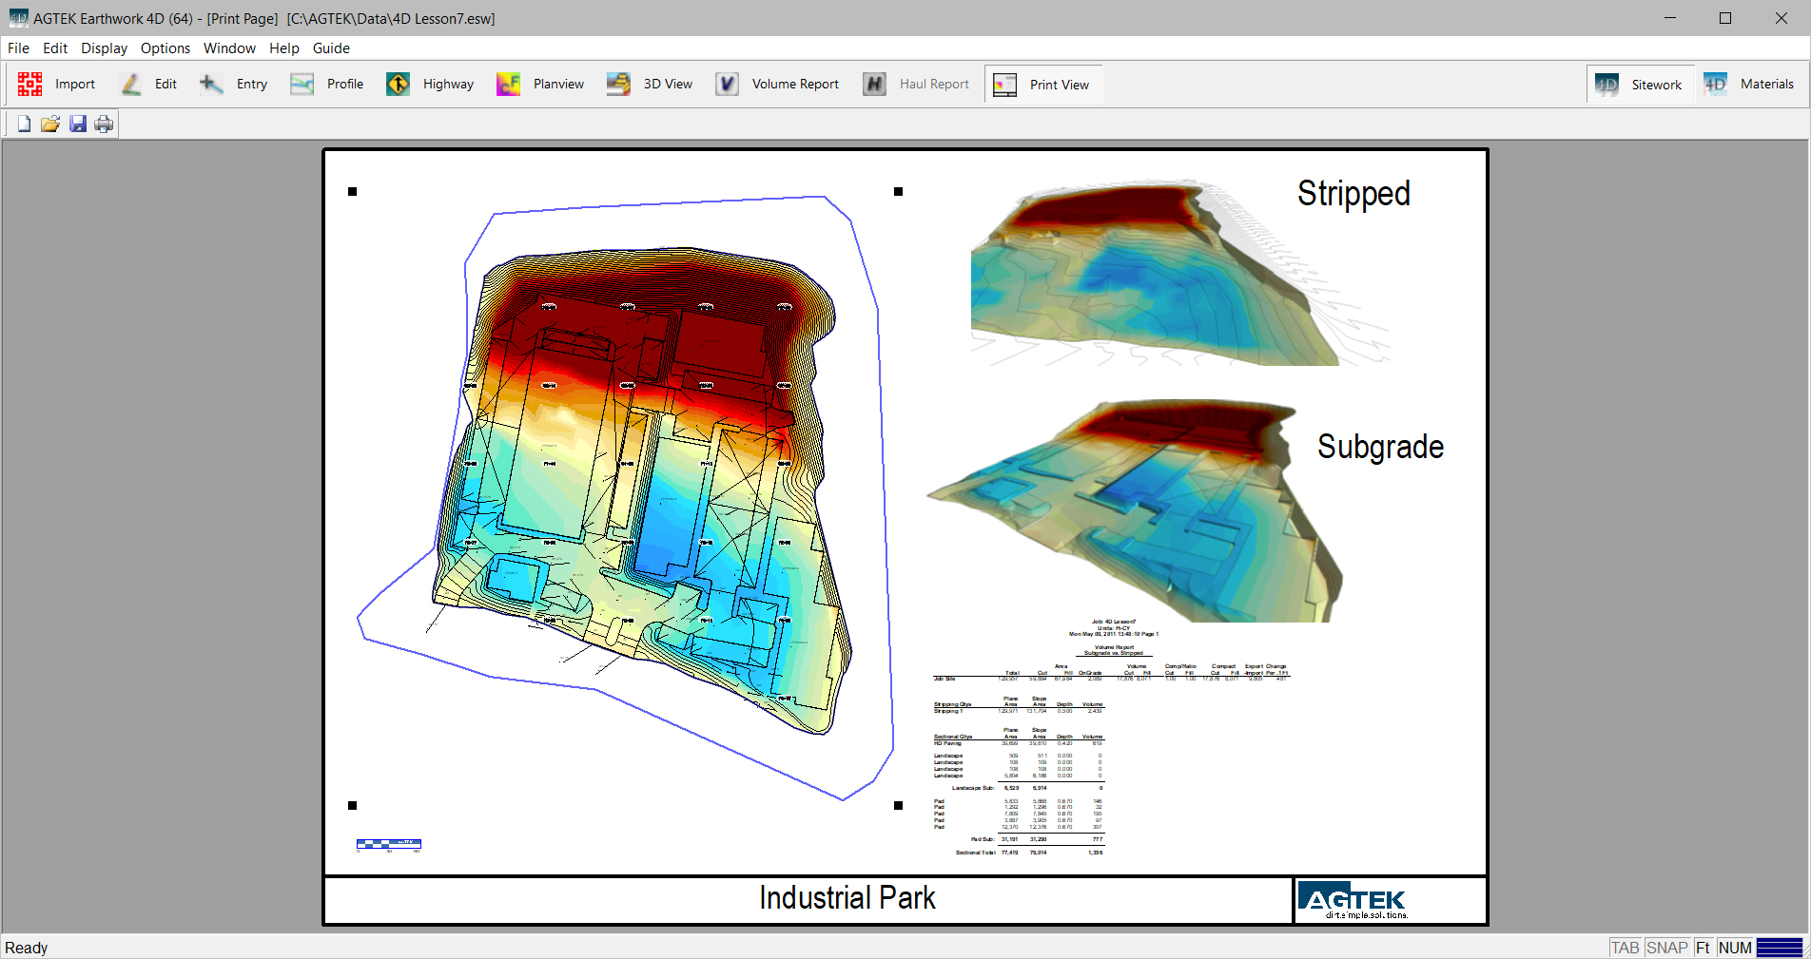Save file with the floppy disk icon
Screen dimensions: 1811x959
click(x=78, y=124)
